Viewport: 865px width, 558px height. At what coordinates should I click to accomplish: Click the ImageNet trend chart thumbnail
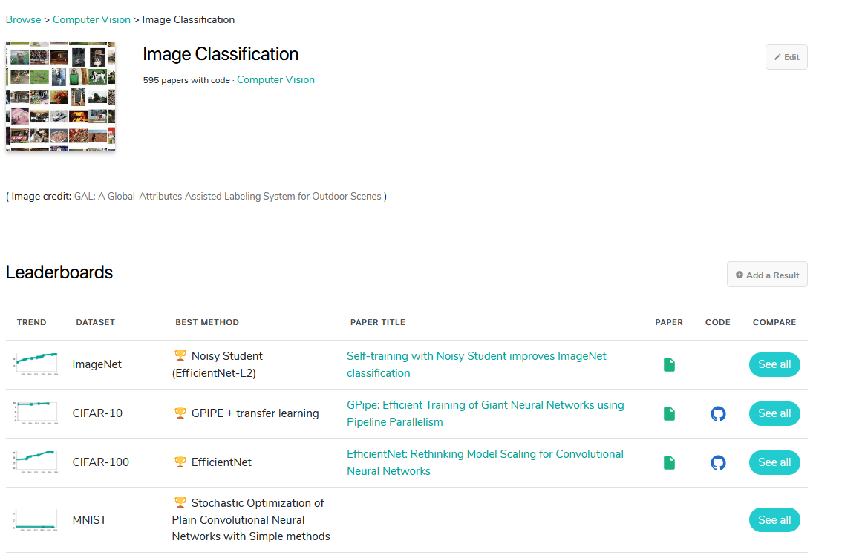36,364
